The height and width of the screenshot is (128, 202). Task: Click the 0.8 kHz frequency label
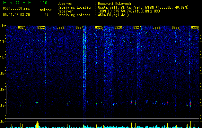click(x=3, y=90)
